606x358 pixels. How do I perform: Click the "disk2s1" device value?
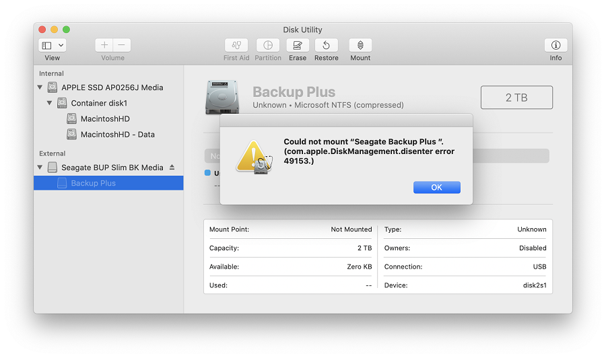(x=535, y=285)
